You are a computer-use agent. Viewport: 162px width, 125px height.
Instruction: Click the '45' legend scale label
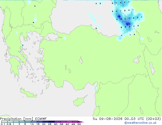coord(73,124)
